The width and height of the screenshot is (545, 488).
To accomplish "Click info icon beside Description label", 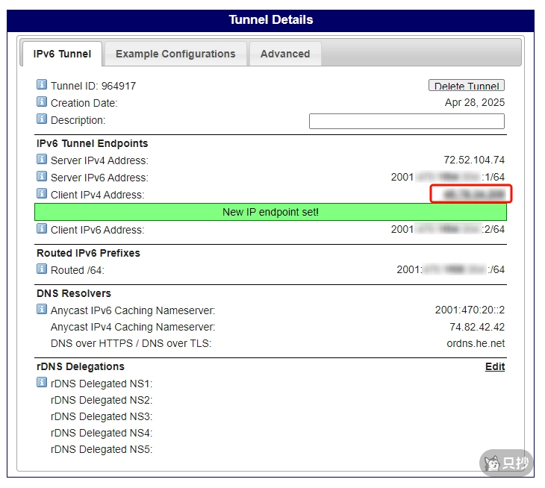I will coord(42,119).
